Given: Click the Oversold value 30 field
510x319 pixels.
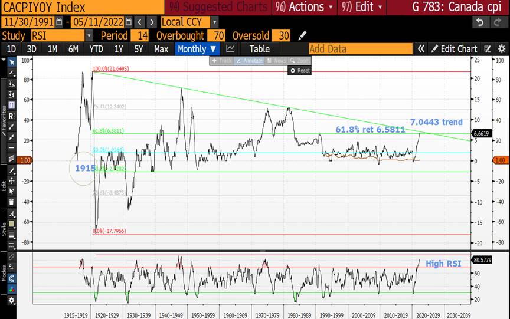Looking at the screenshot, I should [281, 35].
